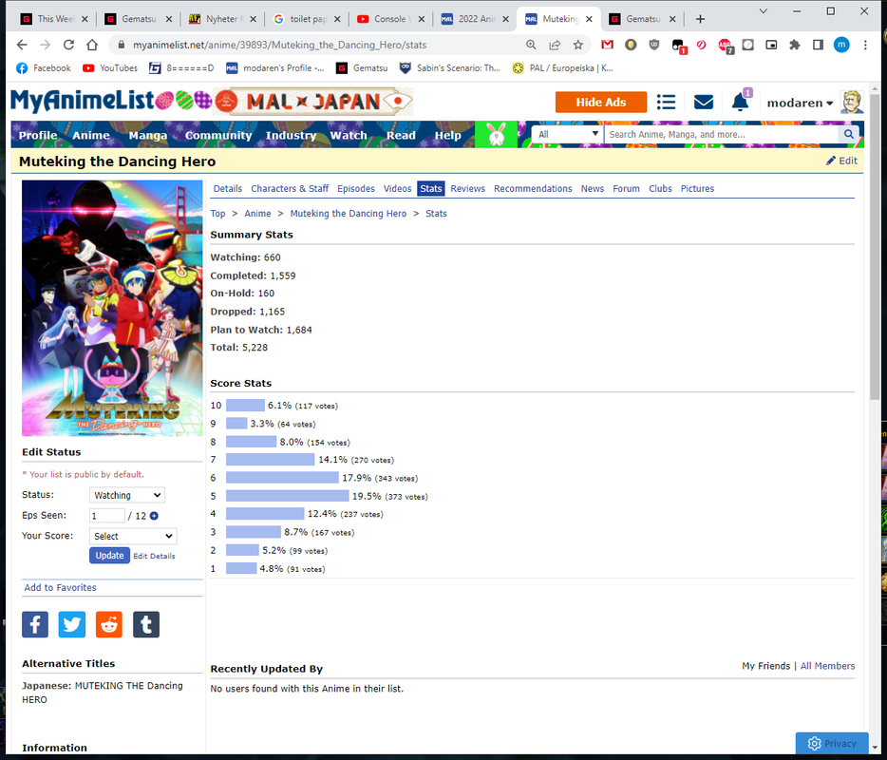Reload the page with refresh icon
Screen dimensions: 887x760
[x=68, y=45]
